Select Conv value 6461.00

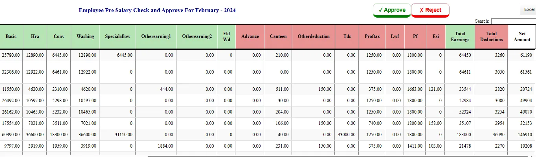[60, 72]
